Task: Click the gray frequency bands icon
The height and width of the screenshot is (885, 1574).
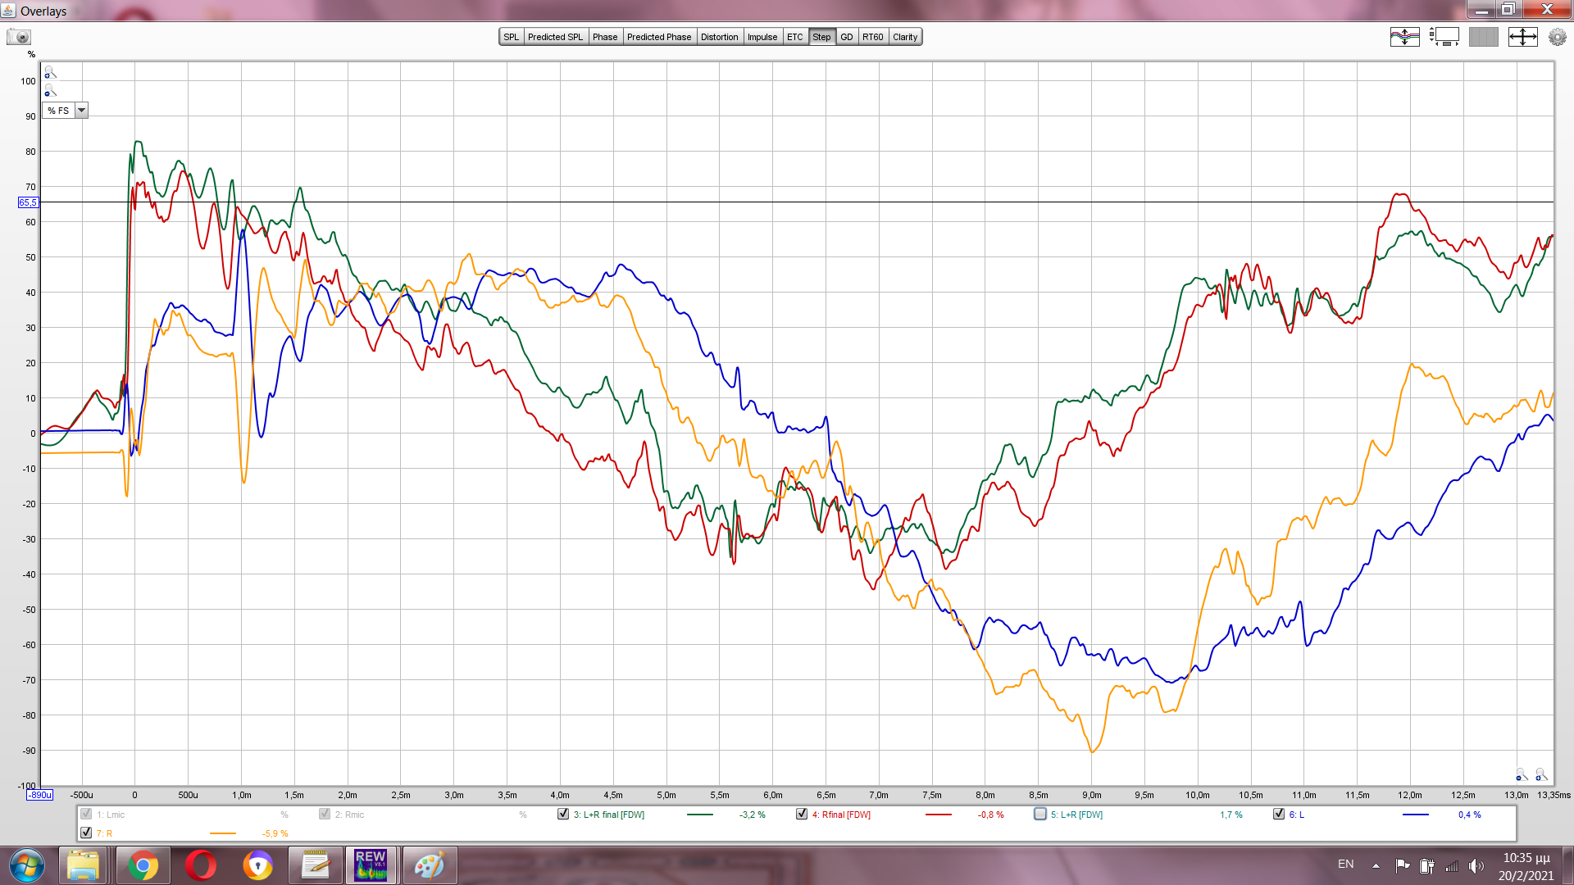Action: click(1483, 37)
